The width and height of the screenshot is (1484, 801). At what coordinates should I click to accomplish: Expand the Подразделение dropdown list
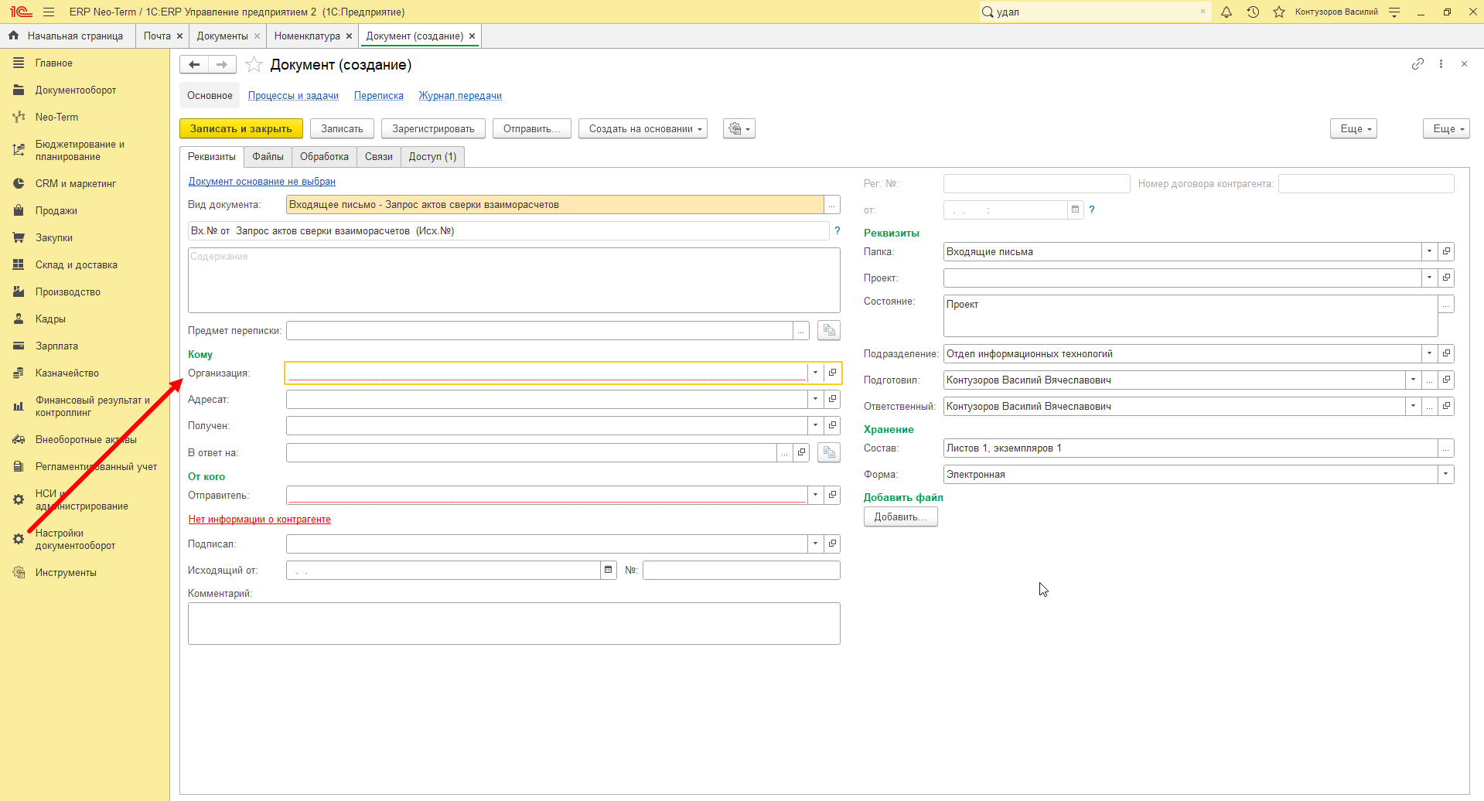[x=1429, y=353]
